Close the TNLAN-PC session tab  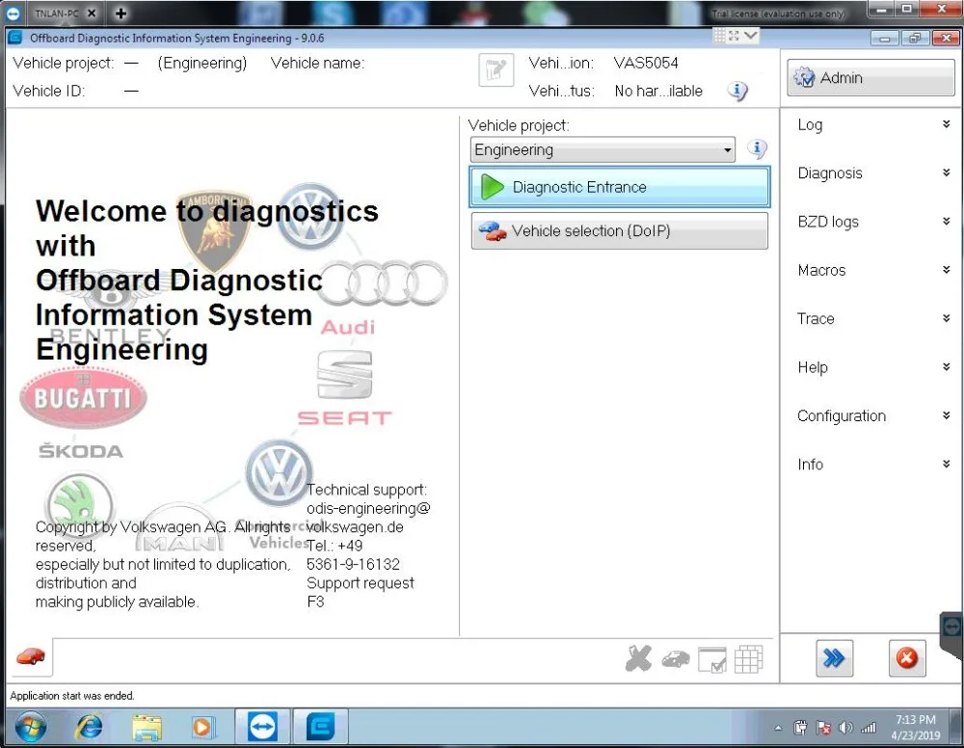[92, 13]
